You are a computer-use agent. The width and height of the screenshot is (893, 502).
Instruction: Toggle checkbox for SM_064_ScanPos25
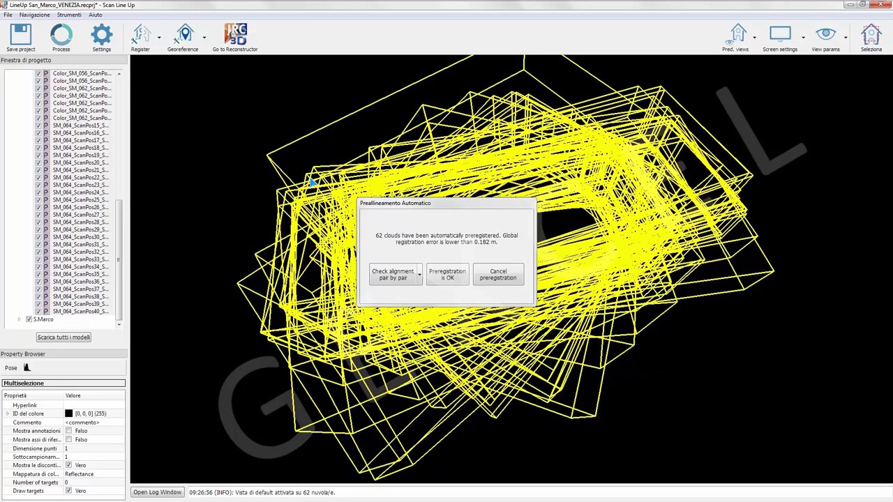pyautogui.click(x=38, y=199)
